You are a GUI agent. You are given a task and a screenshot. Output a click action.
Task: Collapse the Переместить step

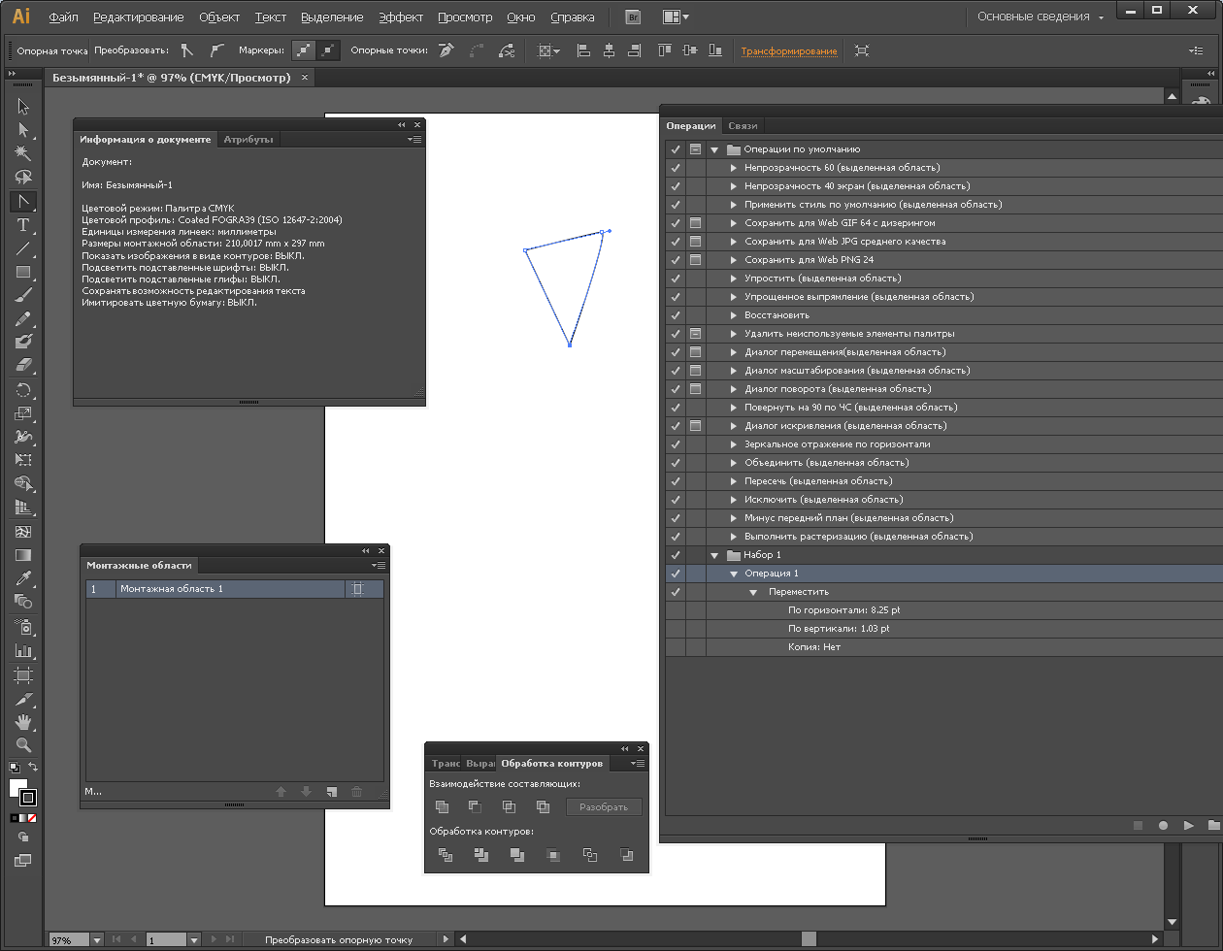(x=753, y=592)
